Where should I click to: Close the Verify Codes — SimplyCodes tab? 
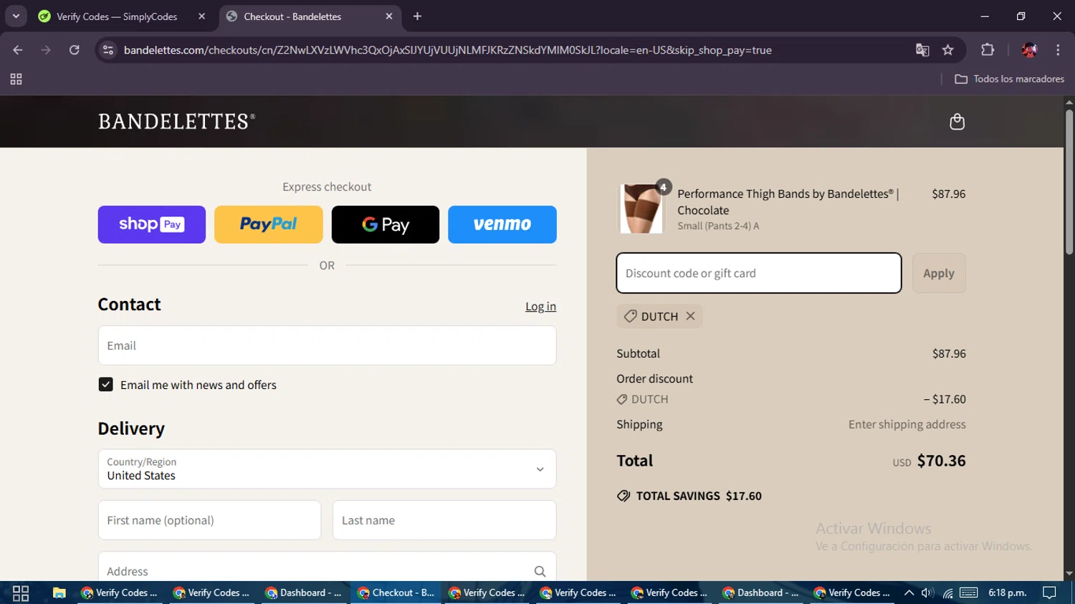click(201, 16)
